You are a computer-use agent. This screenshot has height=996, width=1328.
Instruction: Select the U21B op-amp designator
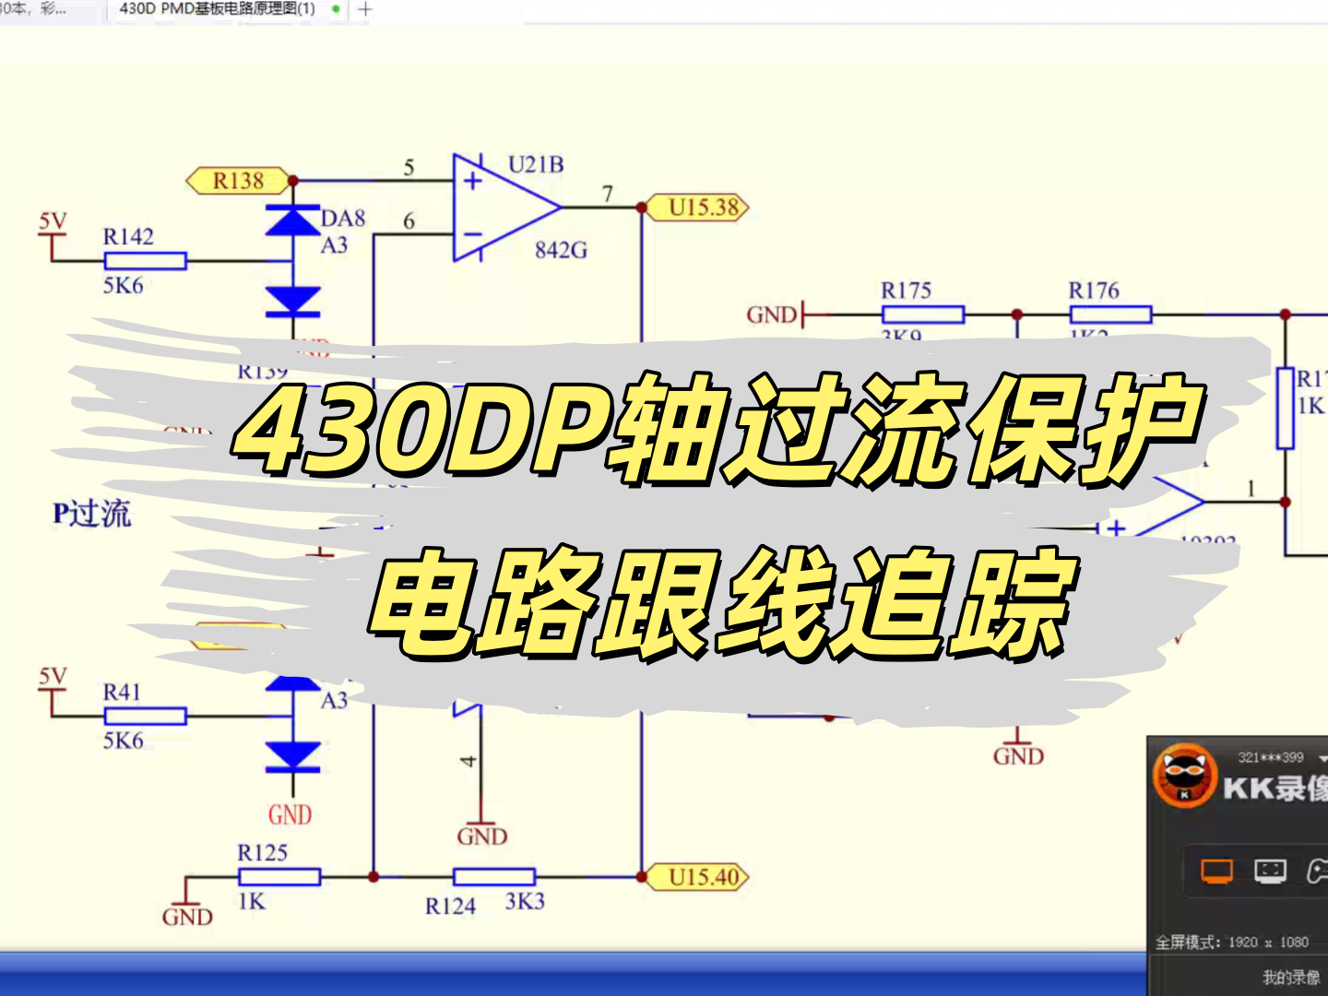coord(536,165)
